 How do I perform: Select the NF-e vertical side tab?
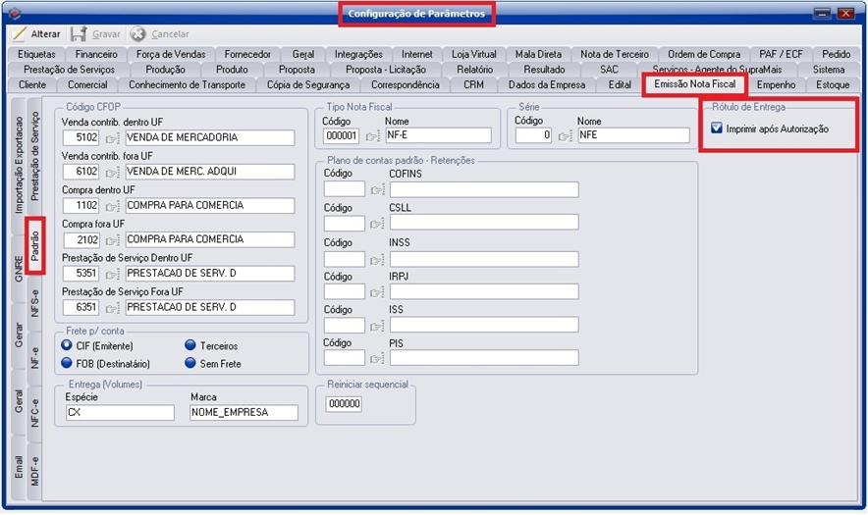[35, 355]
